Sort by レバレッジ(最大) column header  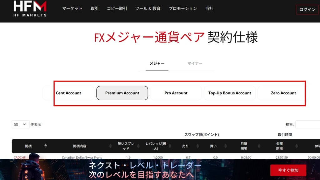[156, 146]
